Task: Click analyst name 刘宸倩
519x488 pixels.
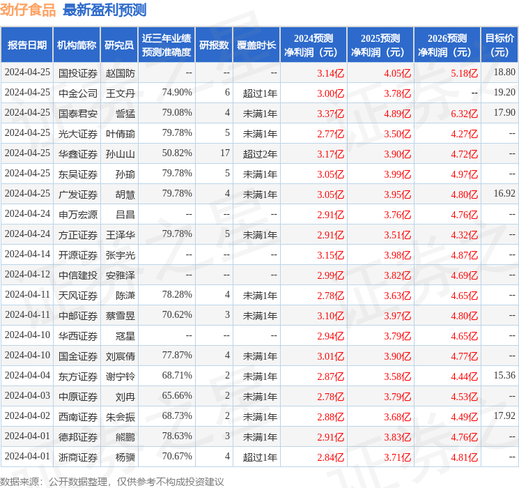Action: [x=121, y=356]
